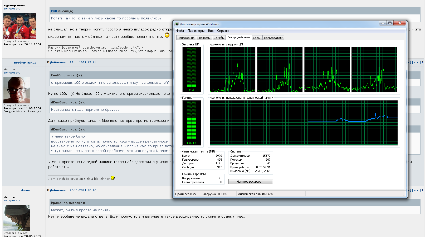The height and width of the screenshot is (237, 430).
Task: Click Brother TORCZ's avatar photo
Action: click(17, 90)
